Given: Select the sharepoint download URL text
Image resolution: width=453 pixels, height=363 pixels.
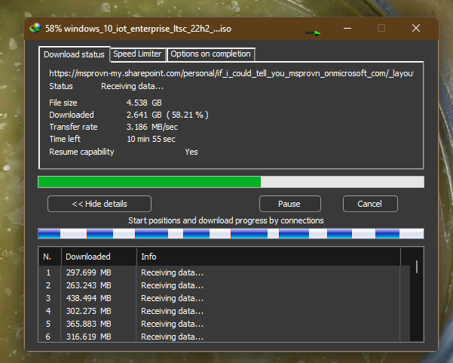Looking at the screenshot, I should pos(231,73).
